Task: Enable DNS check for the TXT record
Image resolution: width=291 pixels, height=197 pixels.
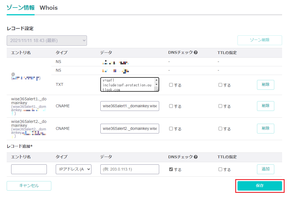Action: [x=171, y=85]
